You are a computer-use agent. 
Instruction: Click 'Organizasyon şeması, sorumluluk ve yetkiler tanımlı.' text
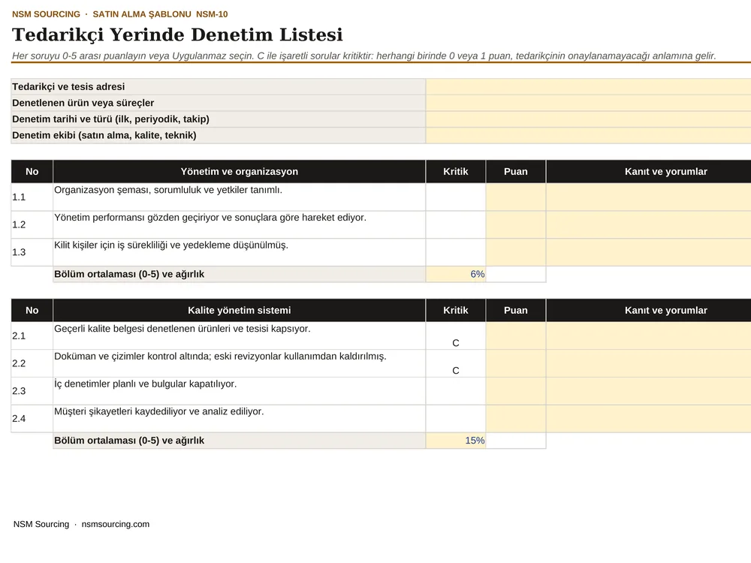click(168, 190)
